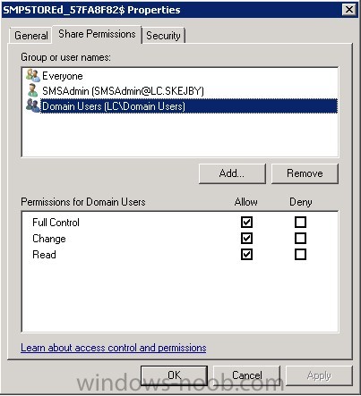
Task: Toggle Allow checkbox for Change
Action: click(x=246, y=239)
